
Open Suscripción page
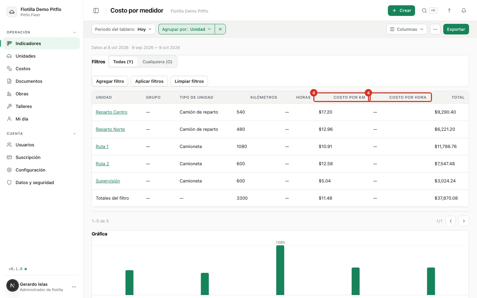[x=42, y=157]
